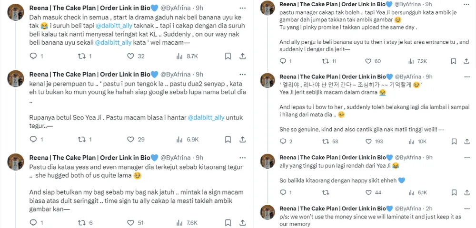This screenshot has width=476, height=228.
Task: Open more options on the 'kenal je perempuan' tweet
Action: tap(243, 74)
